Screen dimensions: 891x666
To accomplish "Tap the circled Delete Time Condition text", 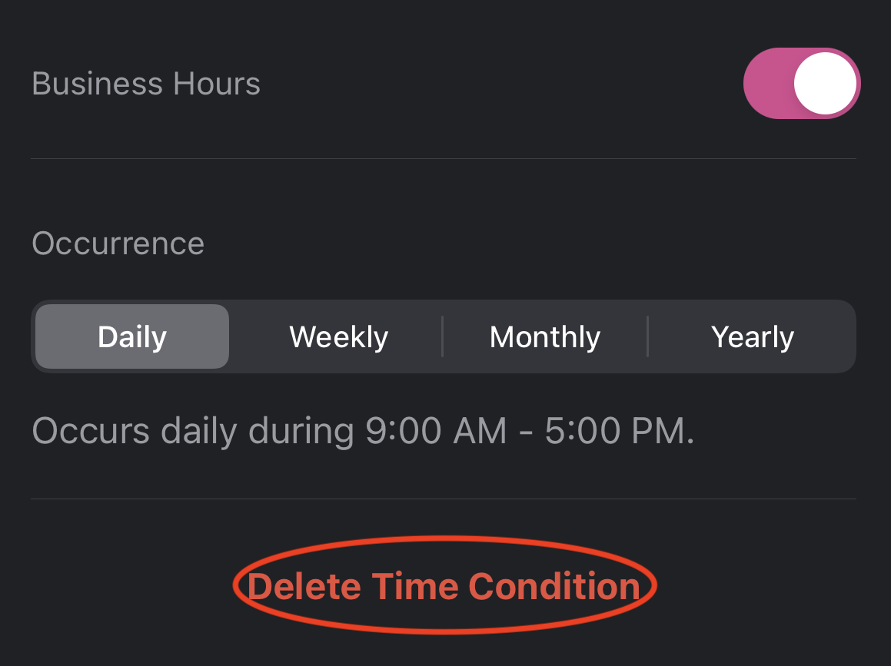I will 443,585.
